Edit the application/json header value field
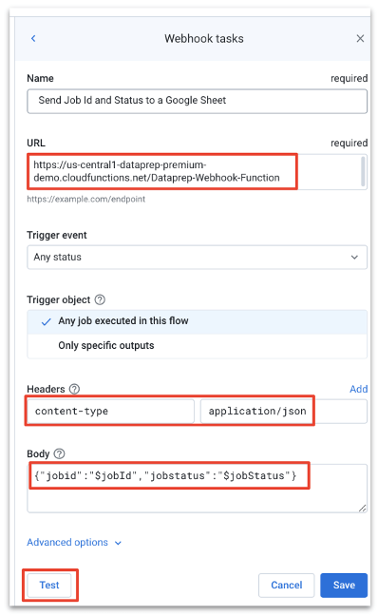Screen dimensions: 378x616 click(284, 412)
